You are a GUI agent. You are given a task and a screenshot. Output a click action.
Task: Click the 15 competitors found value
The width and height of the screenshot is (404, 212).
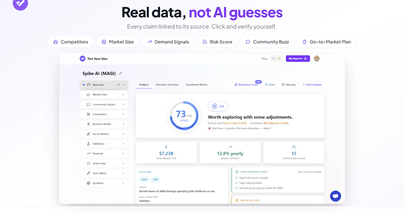click(294, 153)
